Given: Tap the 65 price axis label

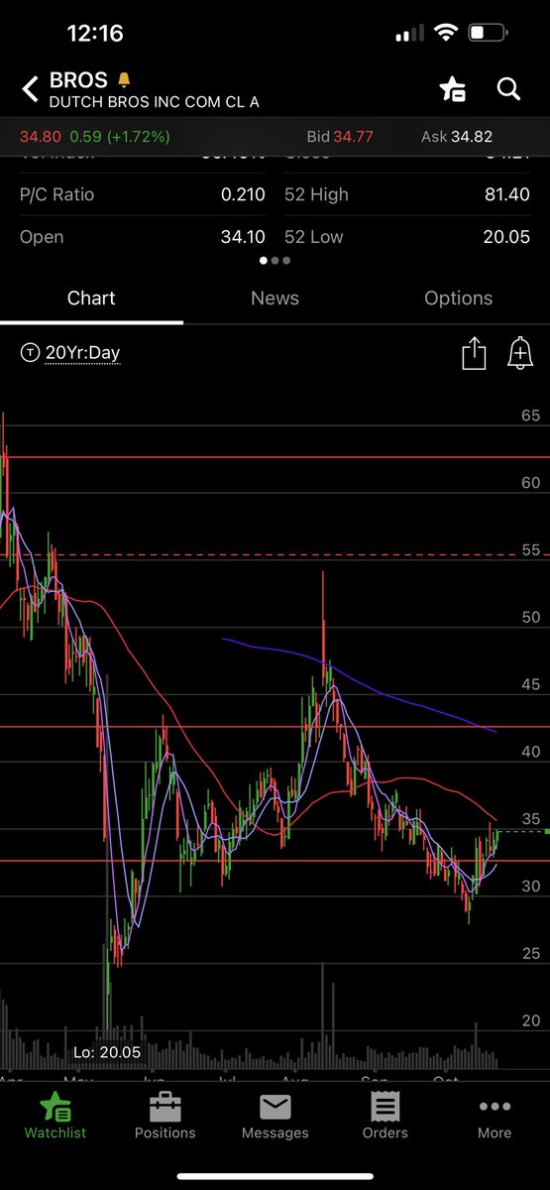Looking at the screenshot, I should tap(530, 416).
